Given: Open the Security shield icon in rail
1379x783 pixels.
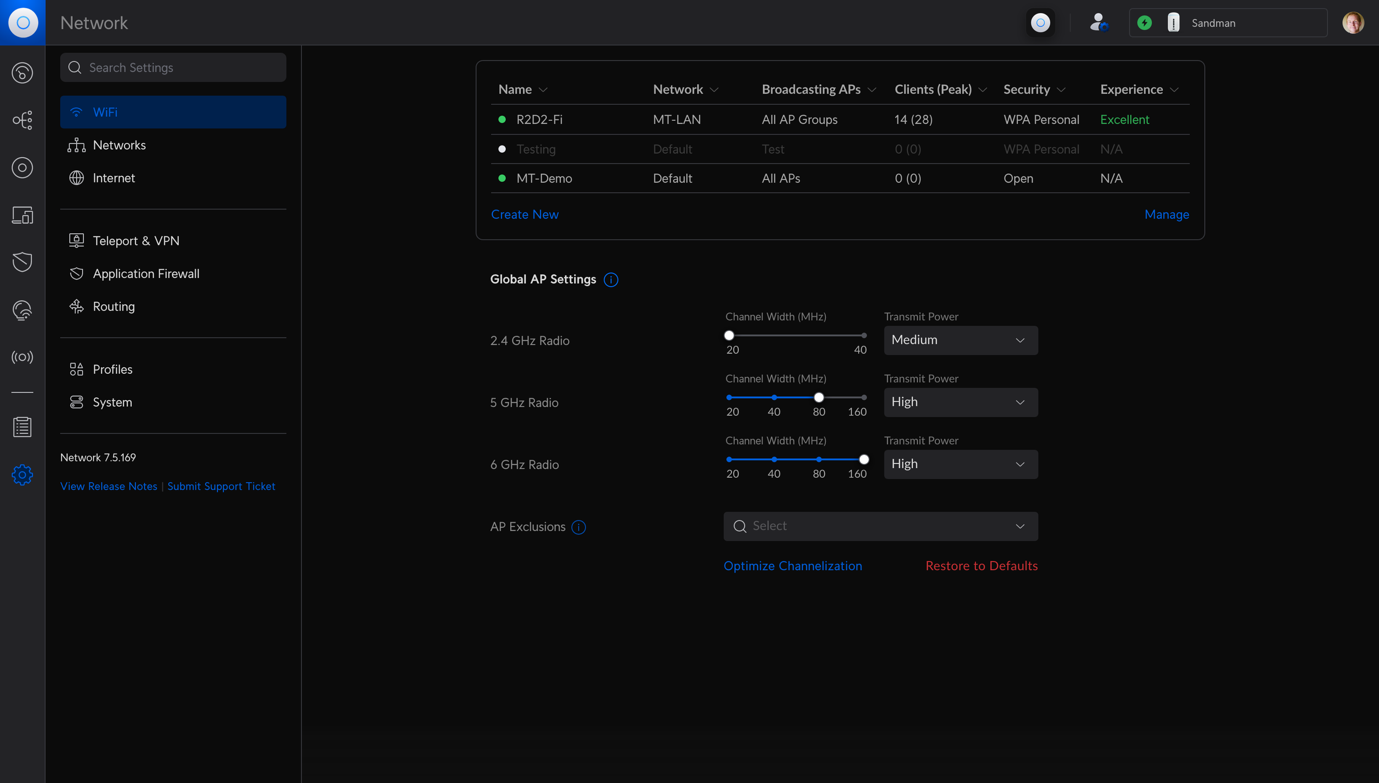Looking at the screenshot, I should coord(22,262).
